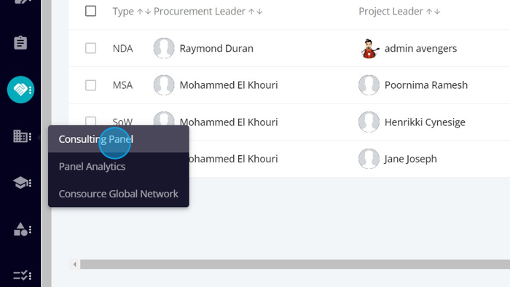This screenshot has height=287, width=510.
Task: Open the graduation cap sidebar icon
Action: point(22,183)
